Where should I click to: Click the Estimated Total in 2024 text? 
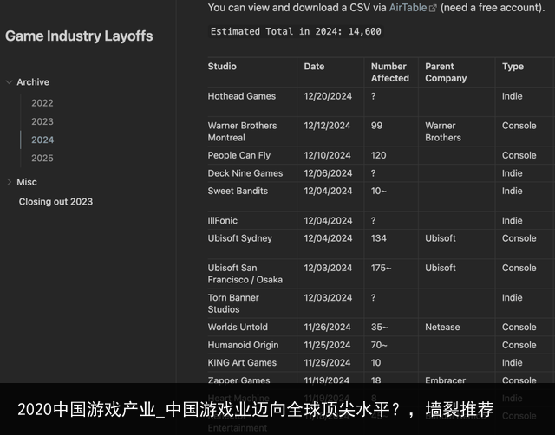(x=296, y=31)
